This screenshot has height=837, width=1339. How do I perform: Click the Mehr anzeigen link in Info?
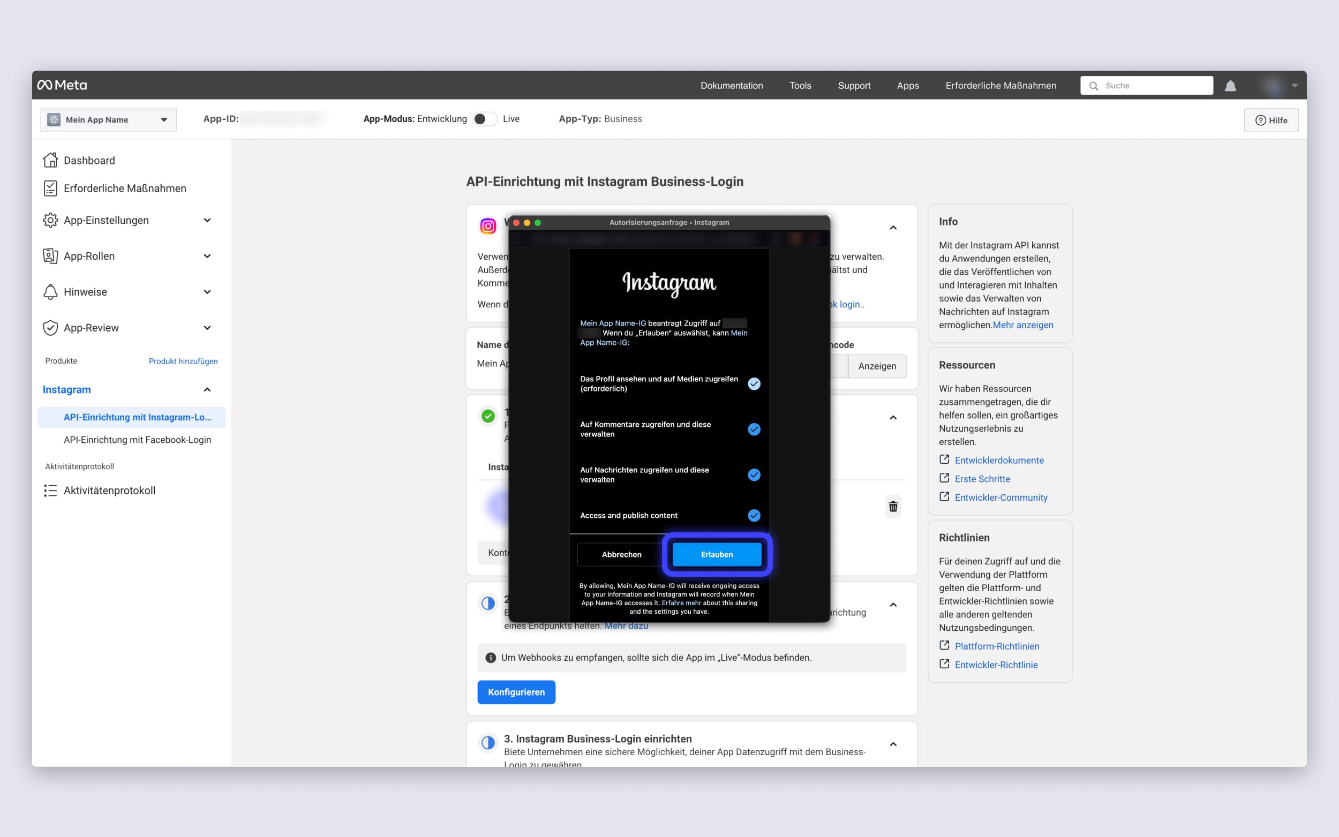click(x=1023, y=325)
